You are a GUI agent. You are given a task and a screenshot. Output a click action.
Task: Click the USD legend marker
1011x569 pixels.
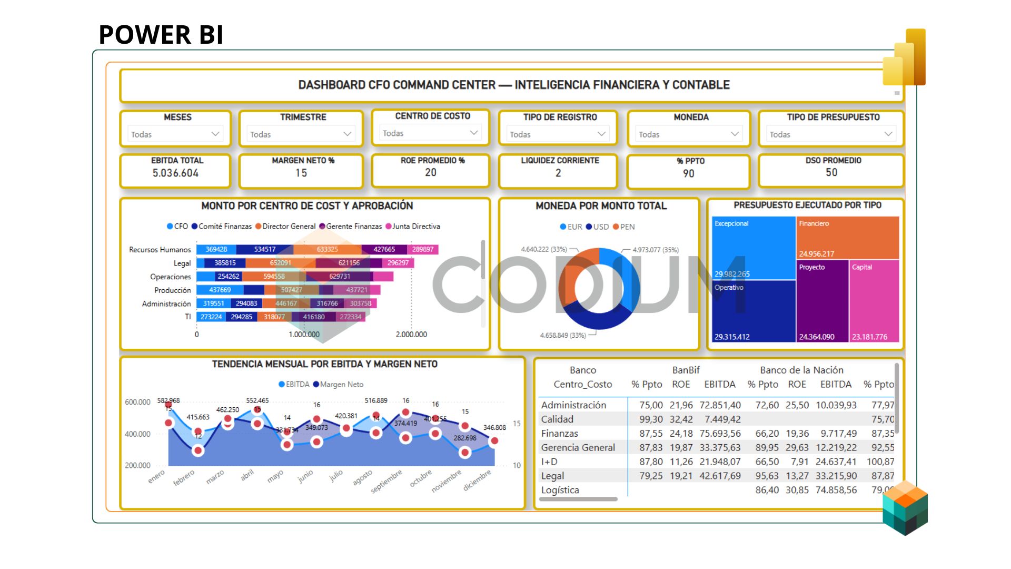[589, 227]
